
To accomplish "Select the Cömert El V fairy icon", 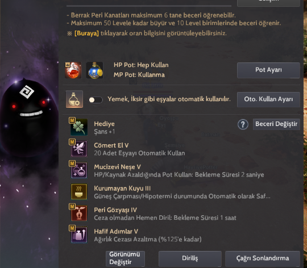I will click(79, 149).
